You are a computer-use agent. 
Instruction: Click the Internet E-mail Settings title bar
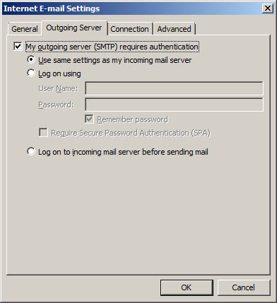[132, 8]
